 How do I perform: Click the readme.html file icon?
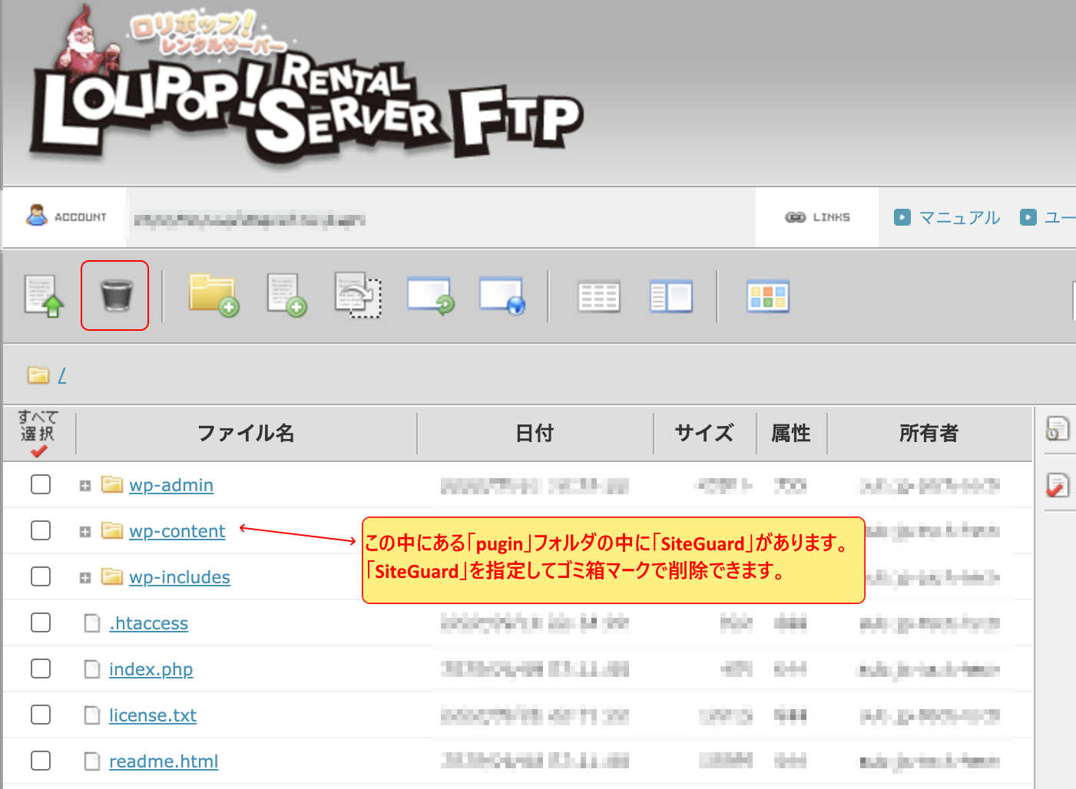92,761
